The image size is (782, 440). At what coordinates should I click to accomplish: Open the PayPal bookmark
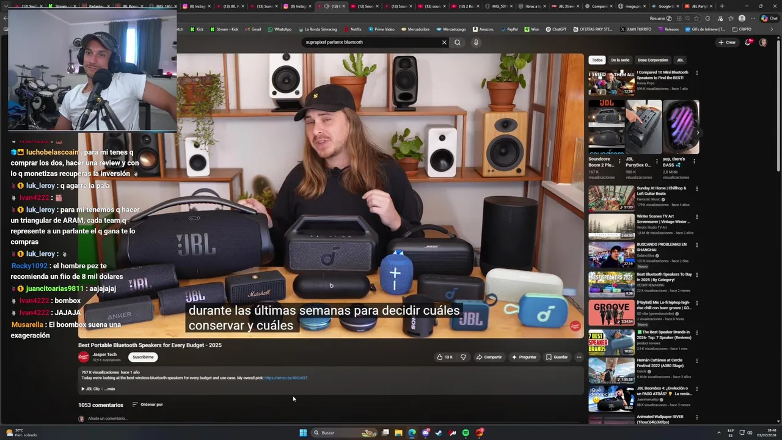[509, 29]
